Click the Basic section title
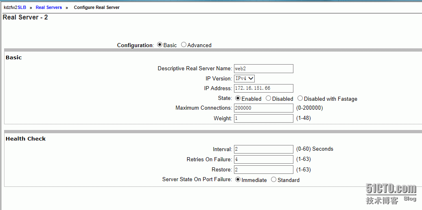 point(14,57)
